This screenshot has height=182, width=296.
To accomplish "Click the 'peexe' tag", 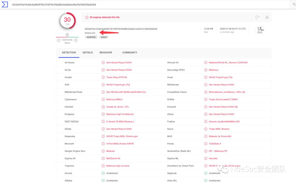I will point(104,37).
